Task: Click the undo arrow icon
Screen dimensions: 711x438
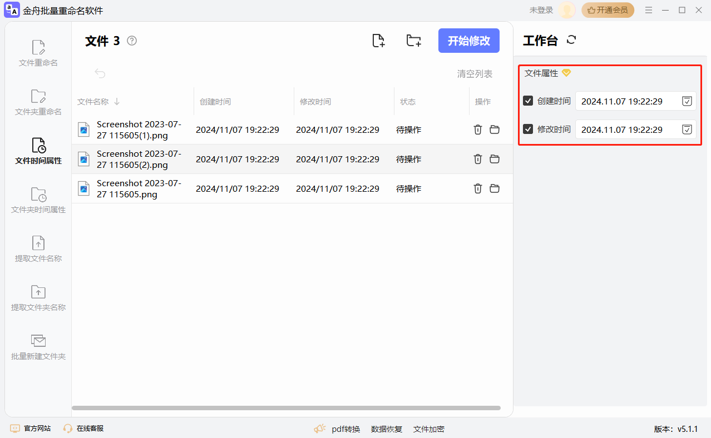Action: tap(100, 73)
